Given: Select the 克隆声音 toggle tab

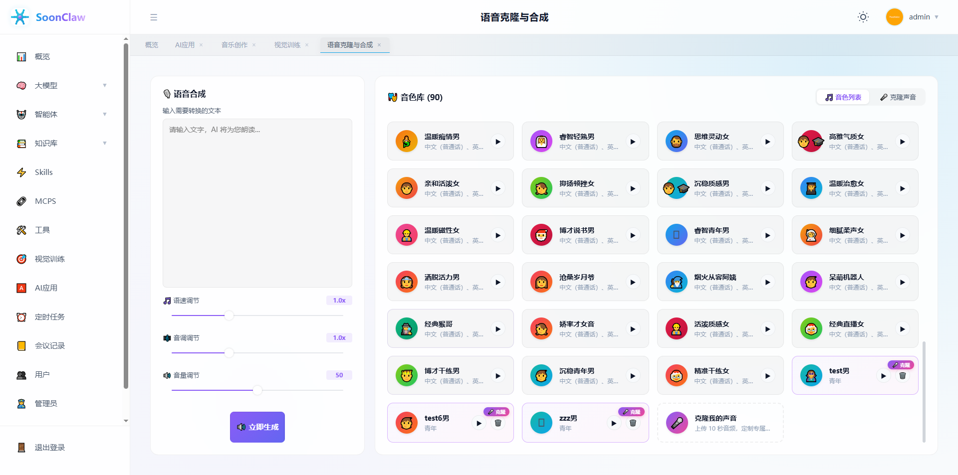Looking at the screenshot, I should click(x=898, y=97).
